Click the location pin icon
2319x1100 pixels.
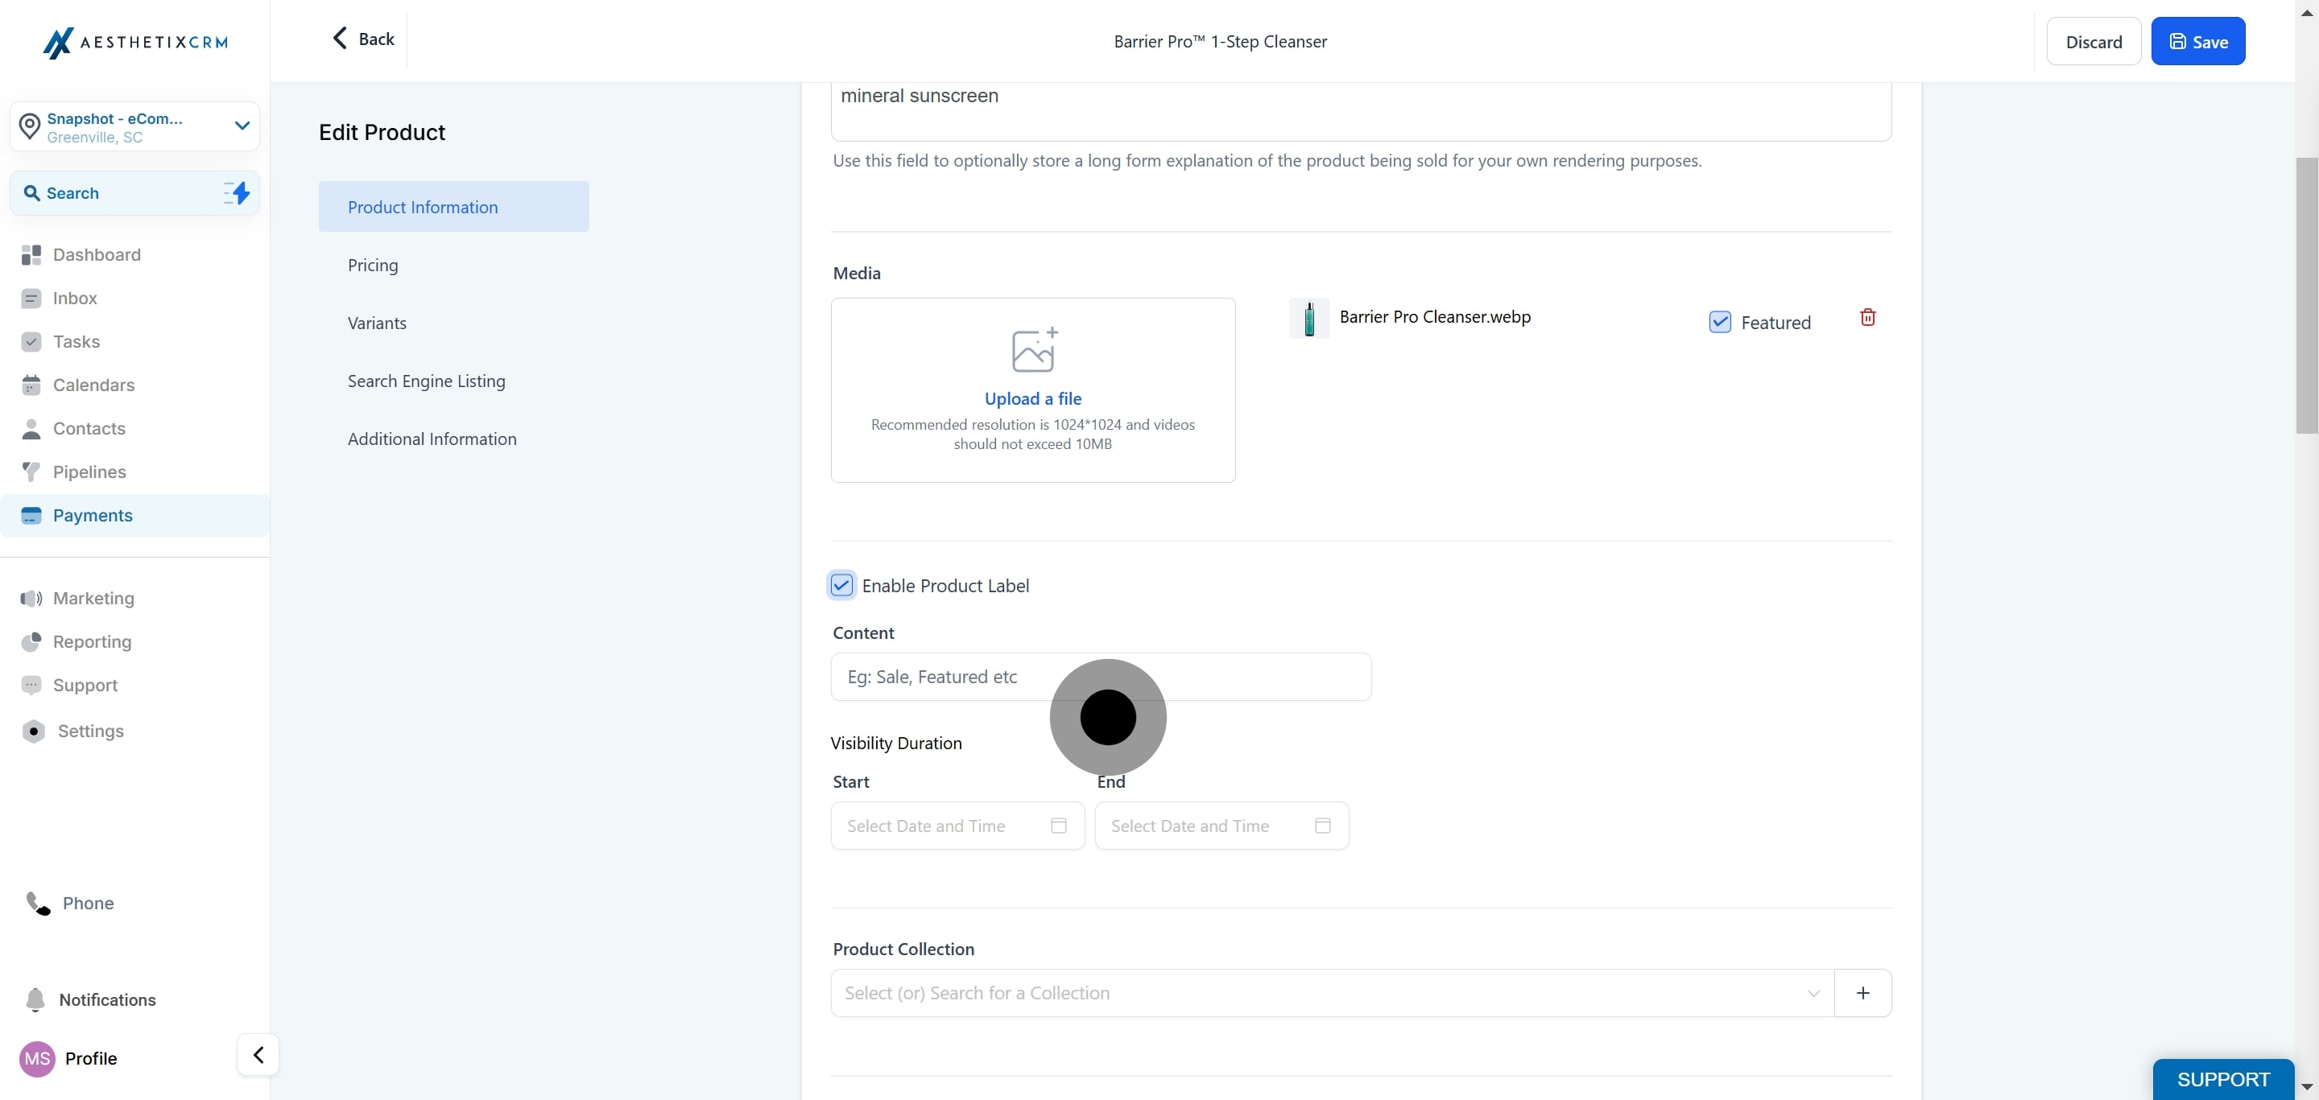coord(30,127)
